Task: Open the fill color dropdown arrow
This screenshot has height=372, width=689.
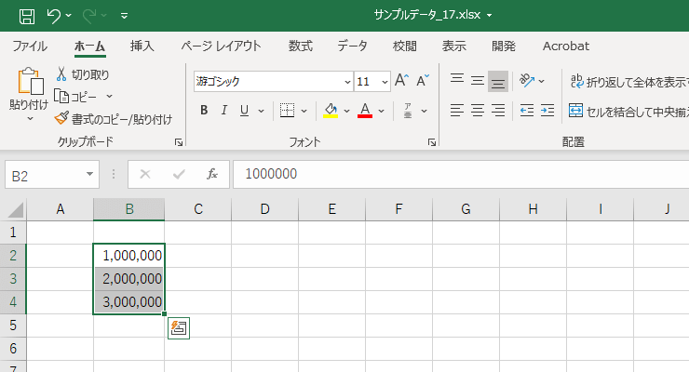Action: tap(346, 111)
